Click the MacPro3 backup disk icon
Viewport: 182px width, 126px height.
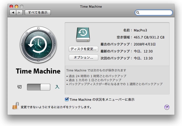(83, 34)
